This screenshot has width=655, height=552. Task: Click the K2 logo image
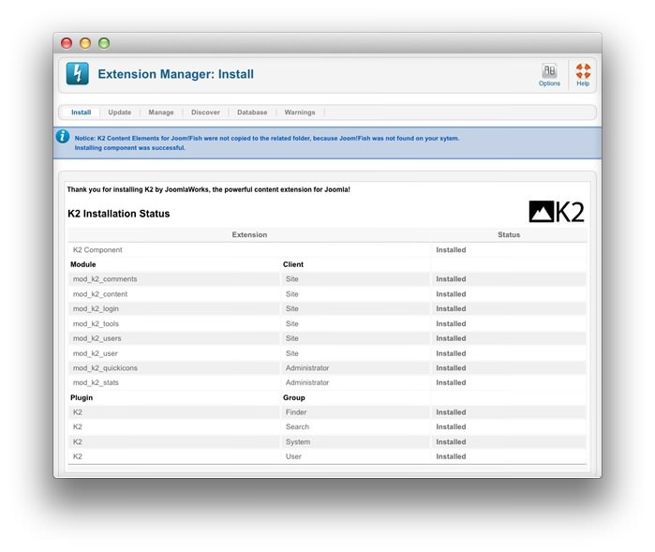tap(556, 212)
